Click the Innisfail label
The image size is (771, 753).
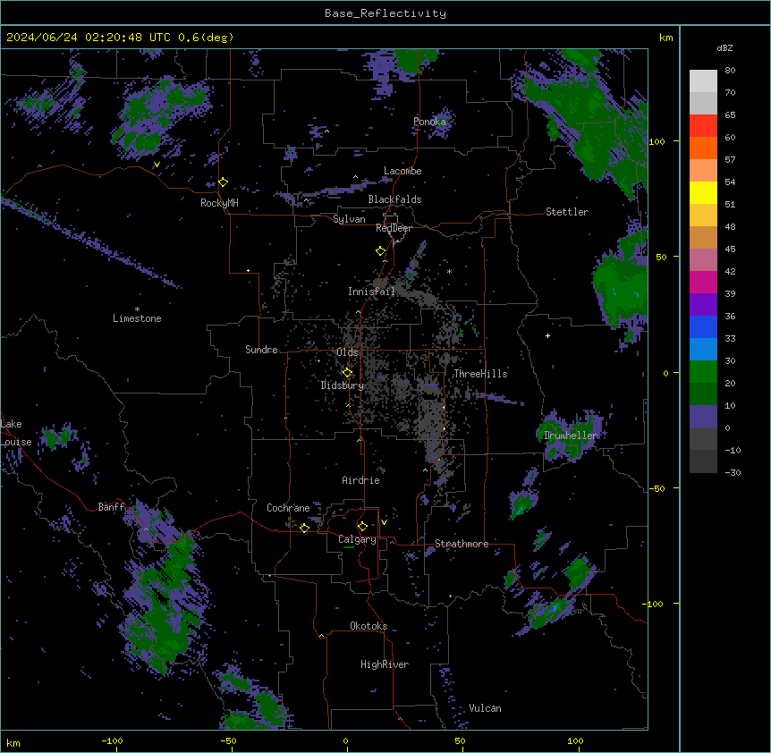371,292
